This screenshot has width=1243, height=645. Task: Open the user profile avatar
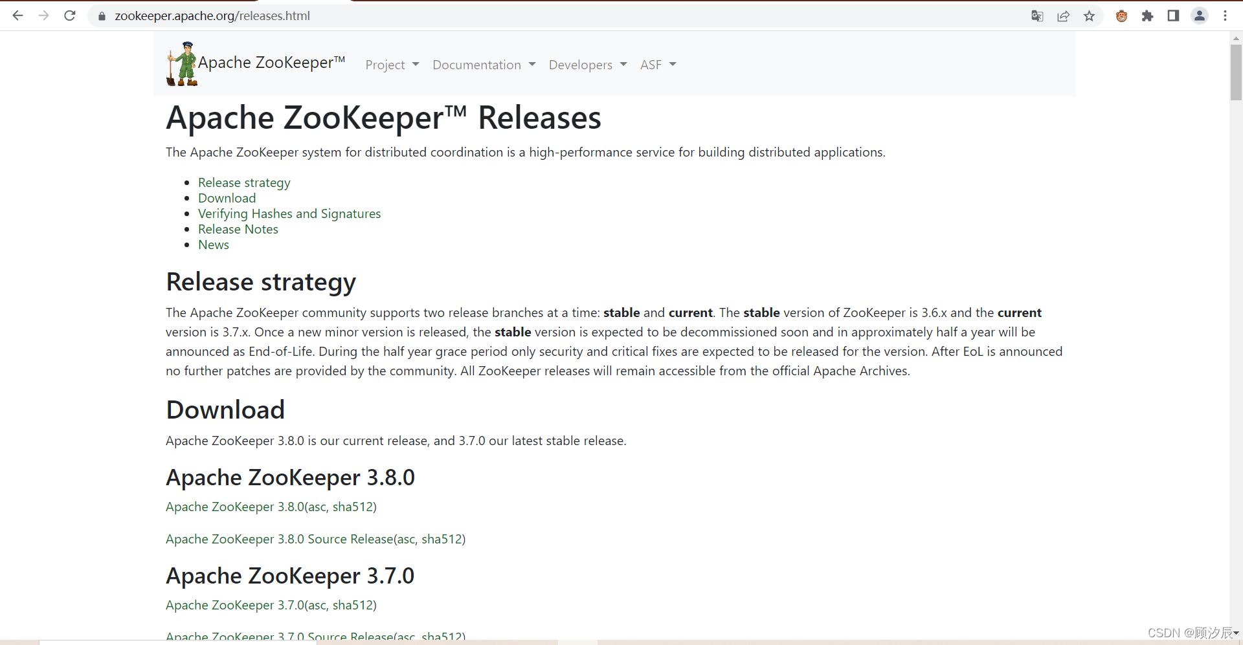pos(1200,16)
